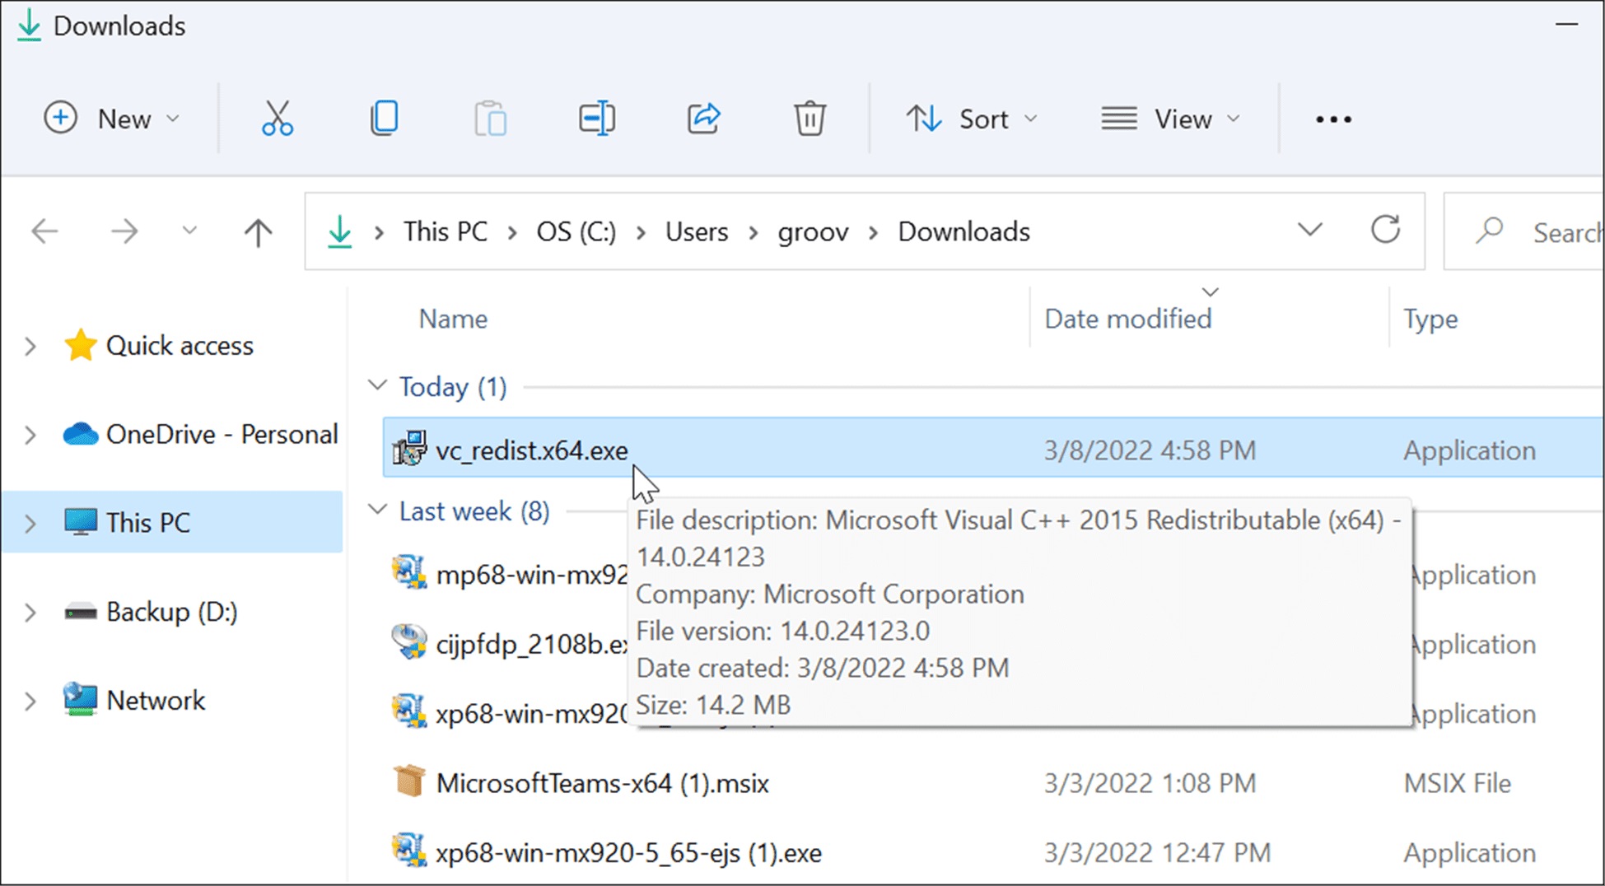The height and width of the screenshot is (886, 1605).
Task: Open the See more options menu
Action: point(1332,118)
